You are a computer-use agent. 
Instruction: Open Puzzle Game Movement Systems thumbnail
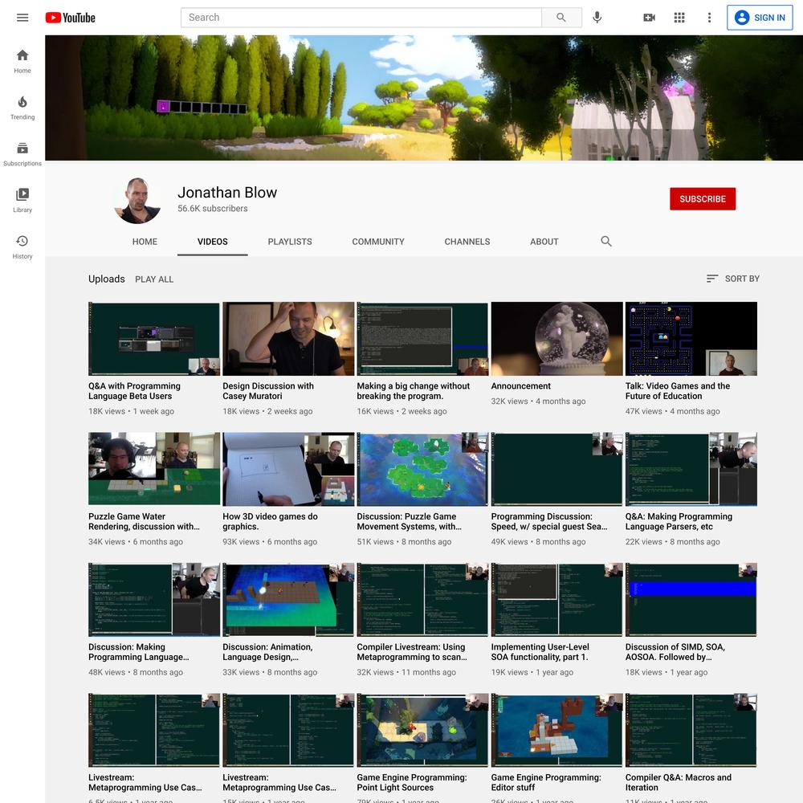pyautogui.click(x=422, y=469)
